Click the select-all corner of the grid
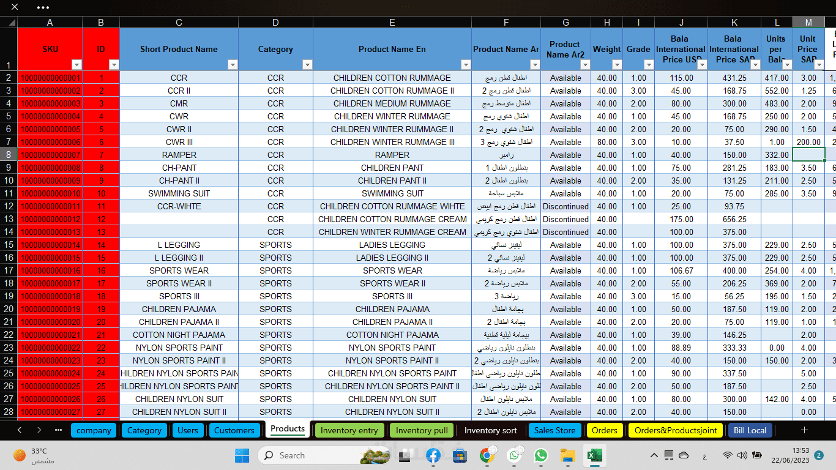 tap(9, 22)
